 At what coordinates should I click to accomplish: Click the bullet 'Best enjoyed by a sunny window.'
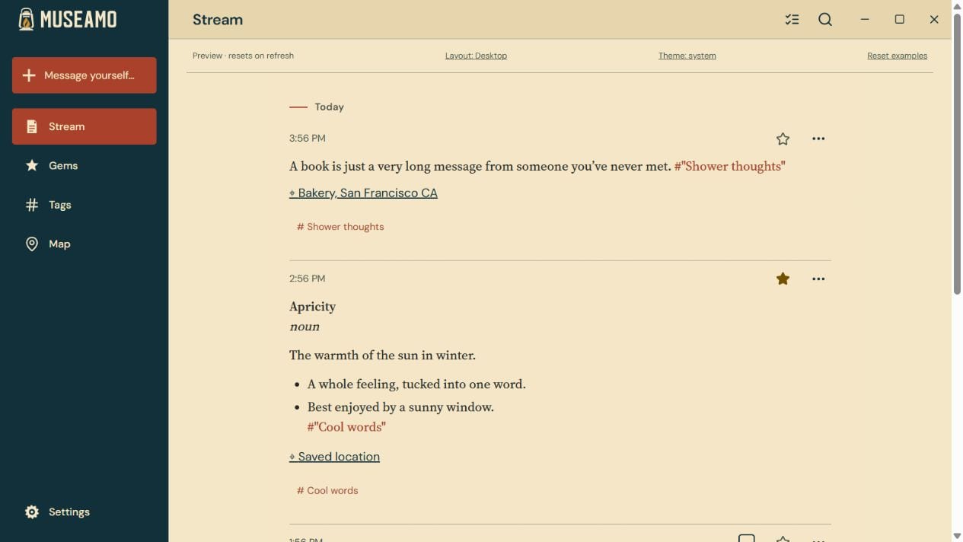(x=400, y=406)
